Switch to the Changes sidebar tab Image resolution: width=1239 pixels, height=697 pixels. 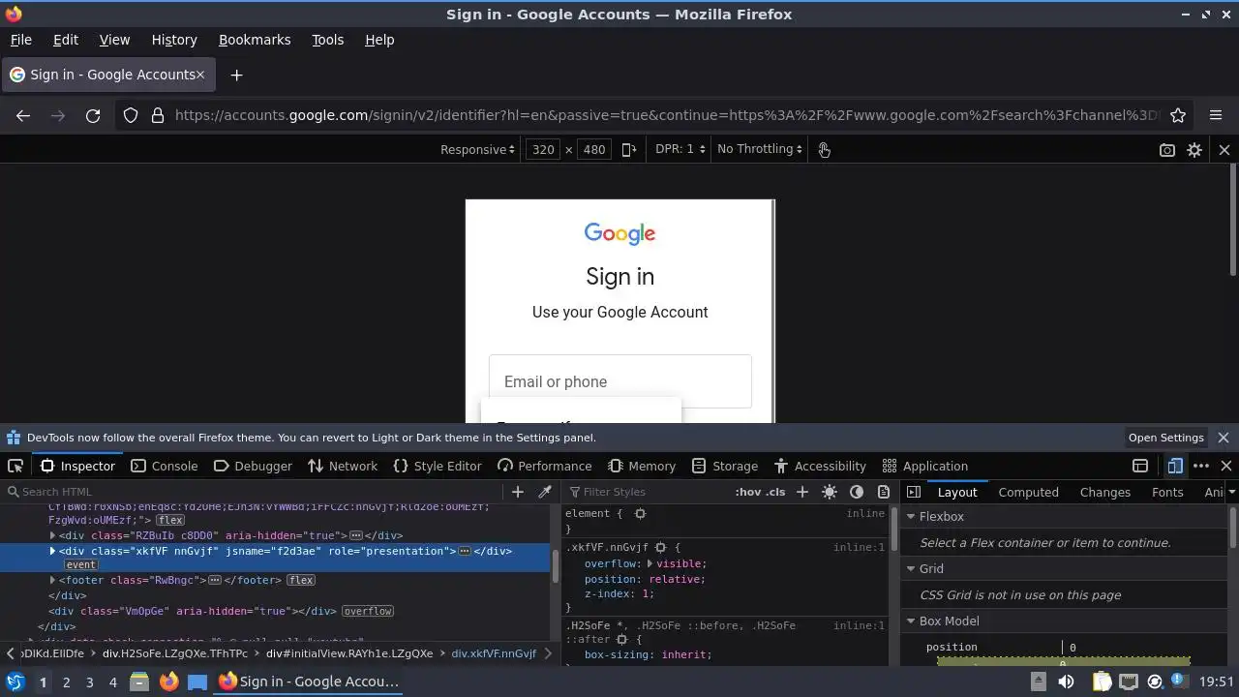coord(1104,492)
